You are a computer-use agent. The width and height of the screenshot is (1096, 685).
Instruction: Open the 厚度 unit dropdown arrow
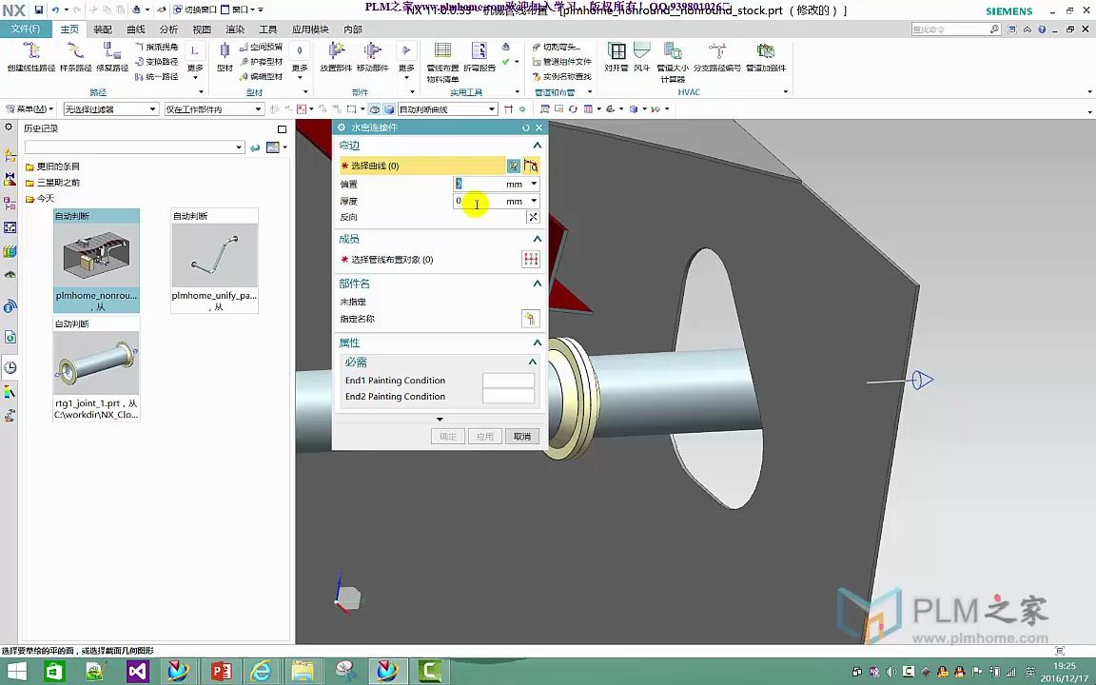click(534, 201)
